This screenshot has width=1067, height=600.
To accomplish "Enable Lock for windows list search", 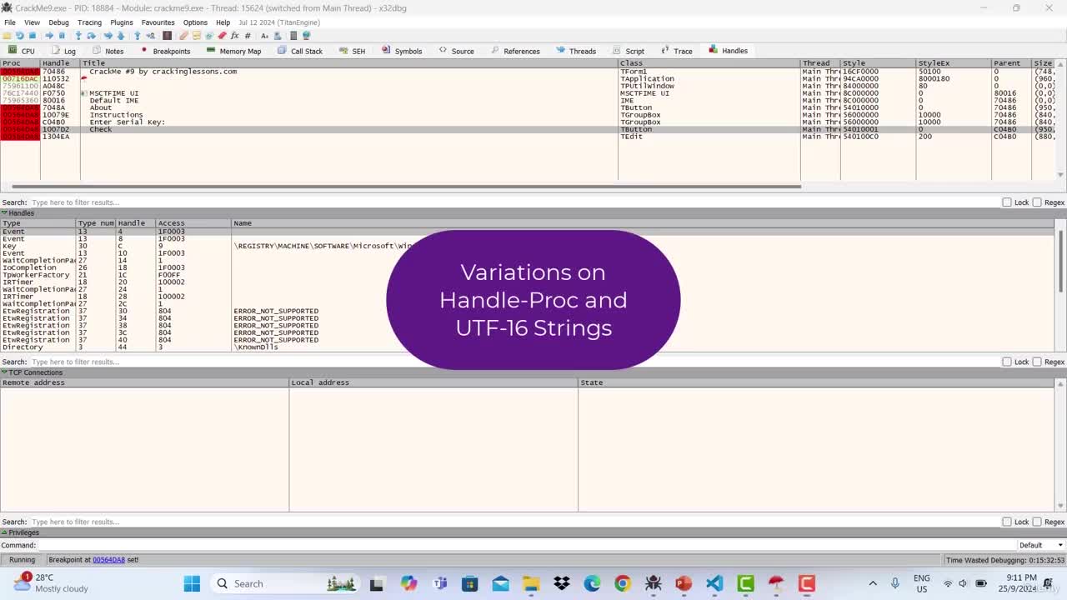I will tap(1007, 202).
